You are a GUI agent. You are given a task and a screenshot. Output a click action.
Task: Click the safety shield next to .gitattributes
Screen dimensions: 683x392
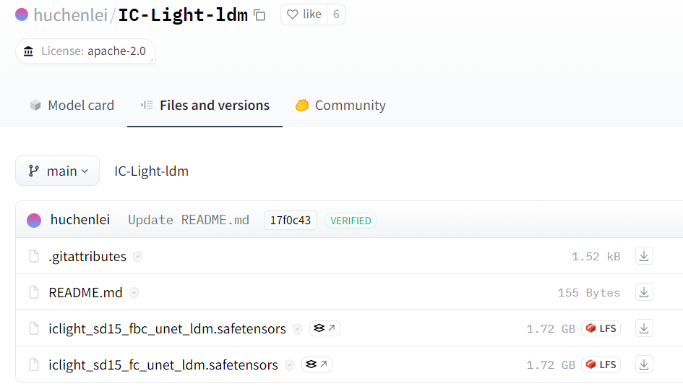click(137, 257)
